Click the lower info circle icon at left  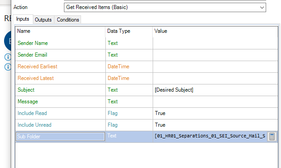point(8,67)
